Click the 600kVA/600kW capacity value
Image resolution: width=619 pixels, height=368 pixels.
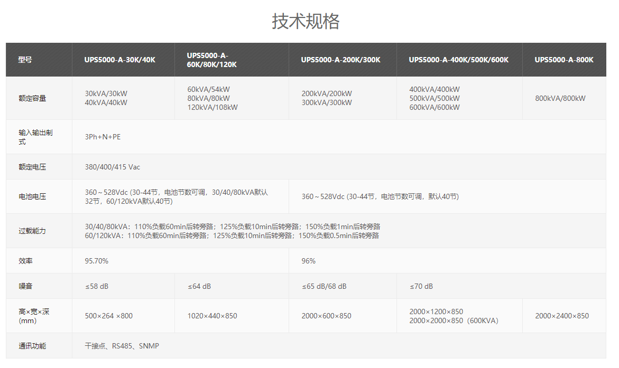tap(434, 107)
